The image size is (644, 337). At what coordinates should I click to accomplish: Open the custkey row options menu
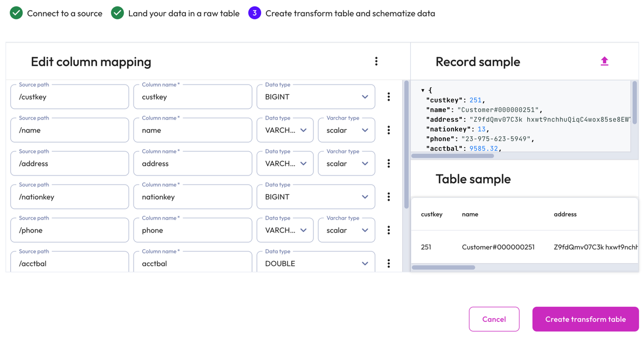point(389,97)
